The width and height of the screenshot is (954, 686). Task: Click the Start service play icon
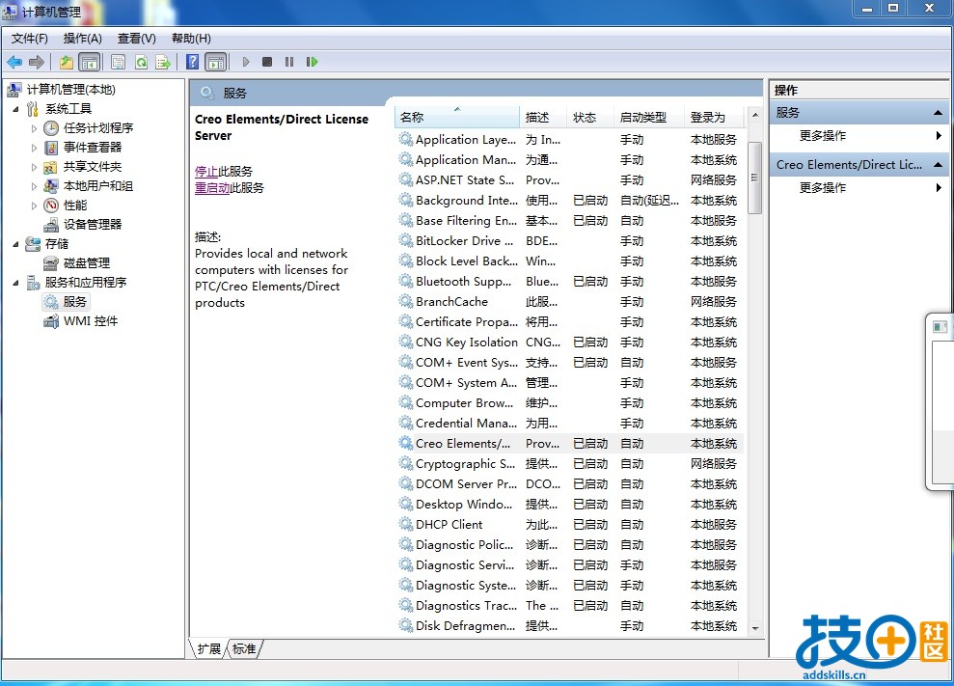coord(246,62)
